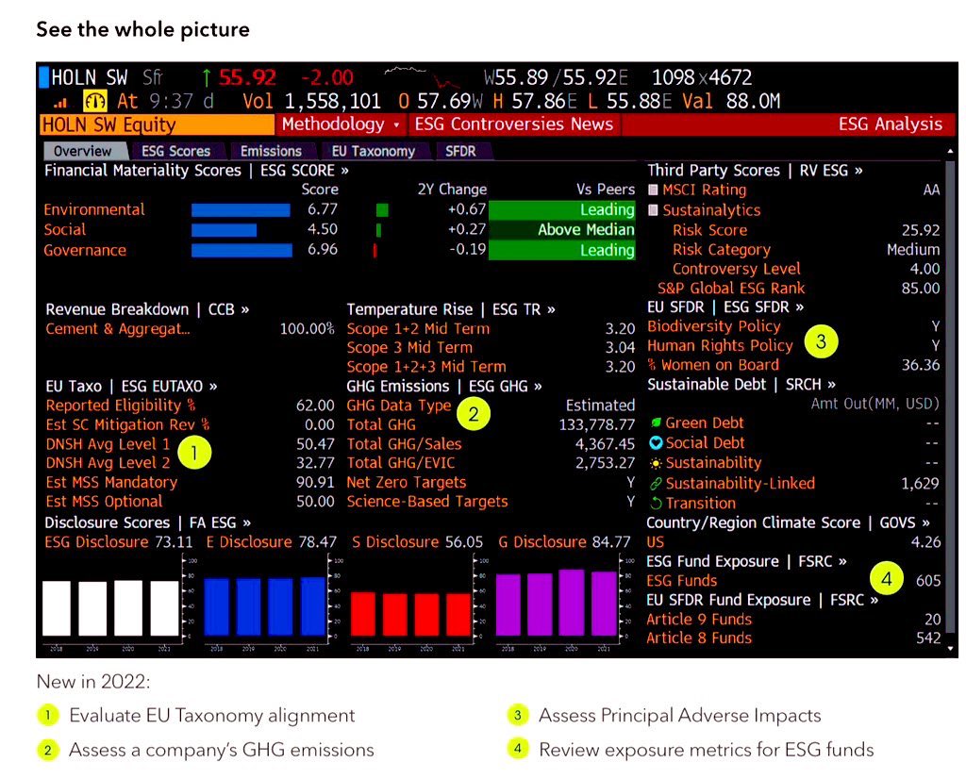The image size is (966, 779).
Task: Expand Sustainable Debt SRCH section
Action: (x=741, y=384)
